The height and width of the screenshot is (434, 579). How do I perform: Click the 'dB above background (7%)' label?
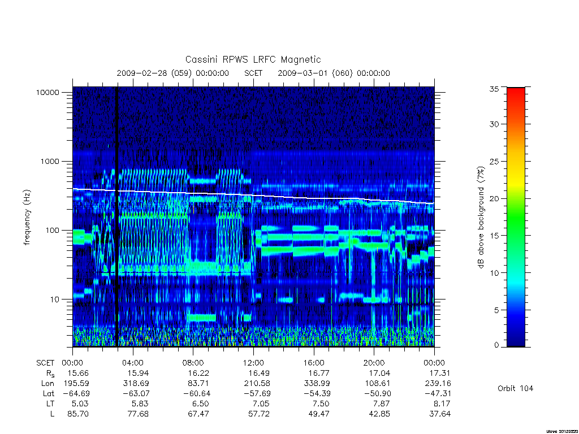click(x=481, y=218)
